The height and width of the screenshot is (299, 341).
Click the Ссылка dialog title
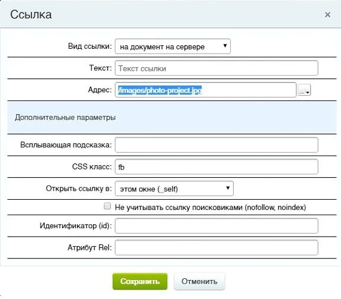coord(31,15)
